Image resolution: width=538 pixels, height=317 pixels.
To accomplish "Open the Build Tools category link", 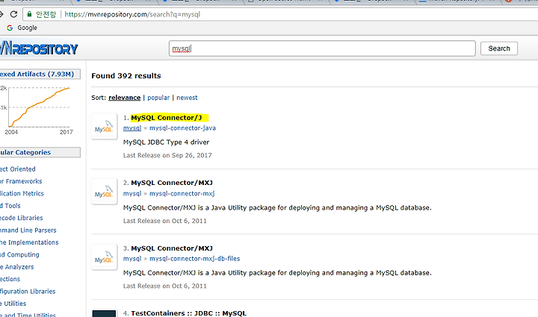I will tap(10, 206).
